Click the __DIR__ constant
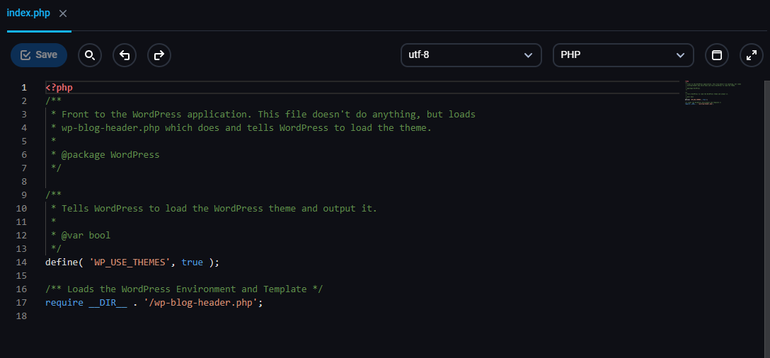This screenshot has height=358, width=770. 108,303
